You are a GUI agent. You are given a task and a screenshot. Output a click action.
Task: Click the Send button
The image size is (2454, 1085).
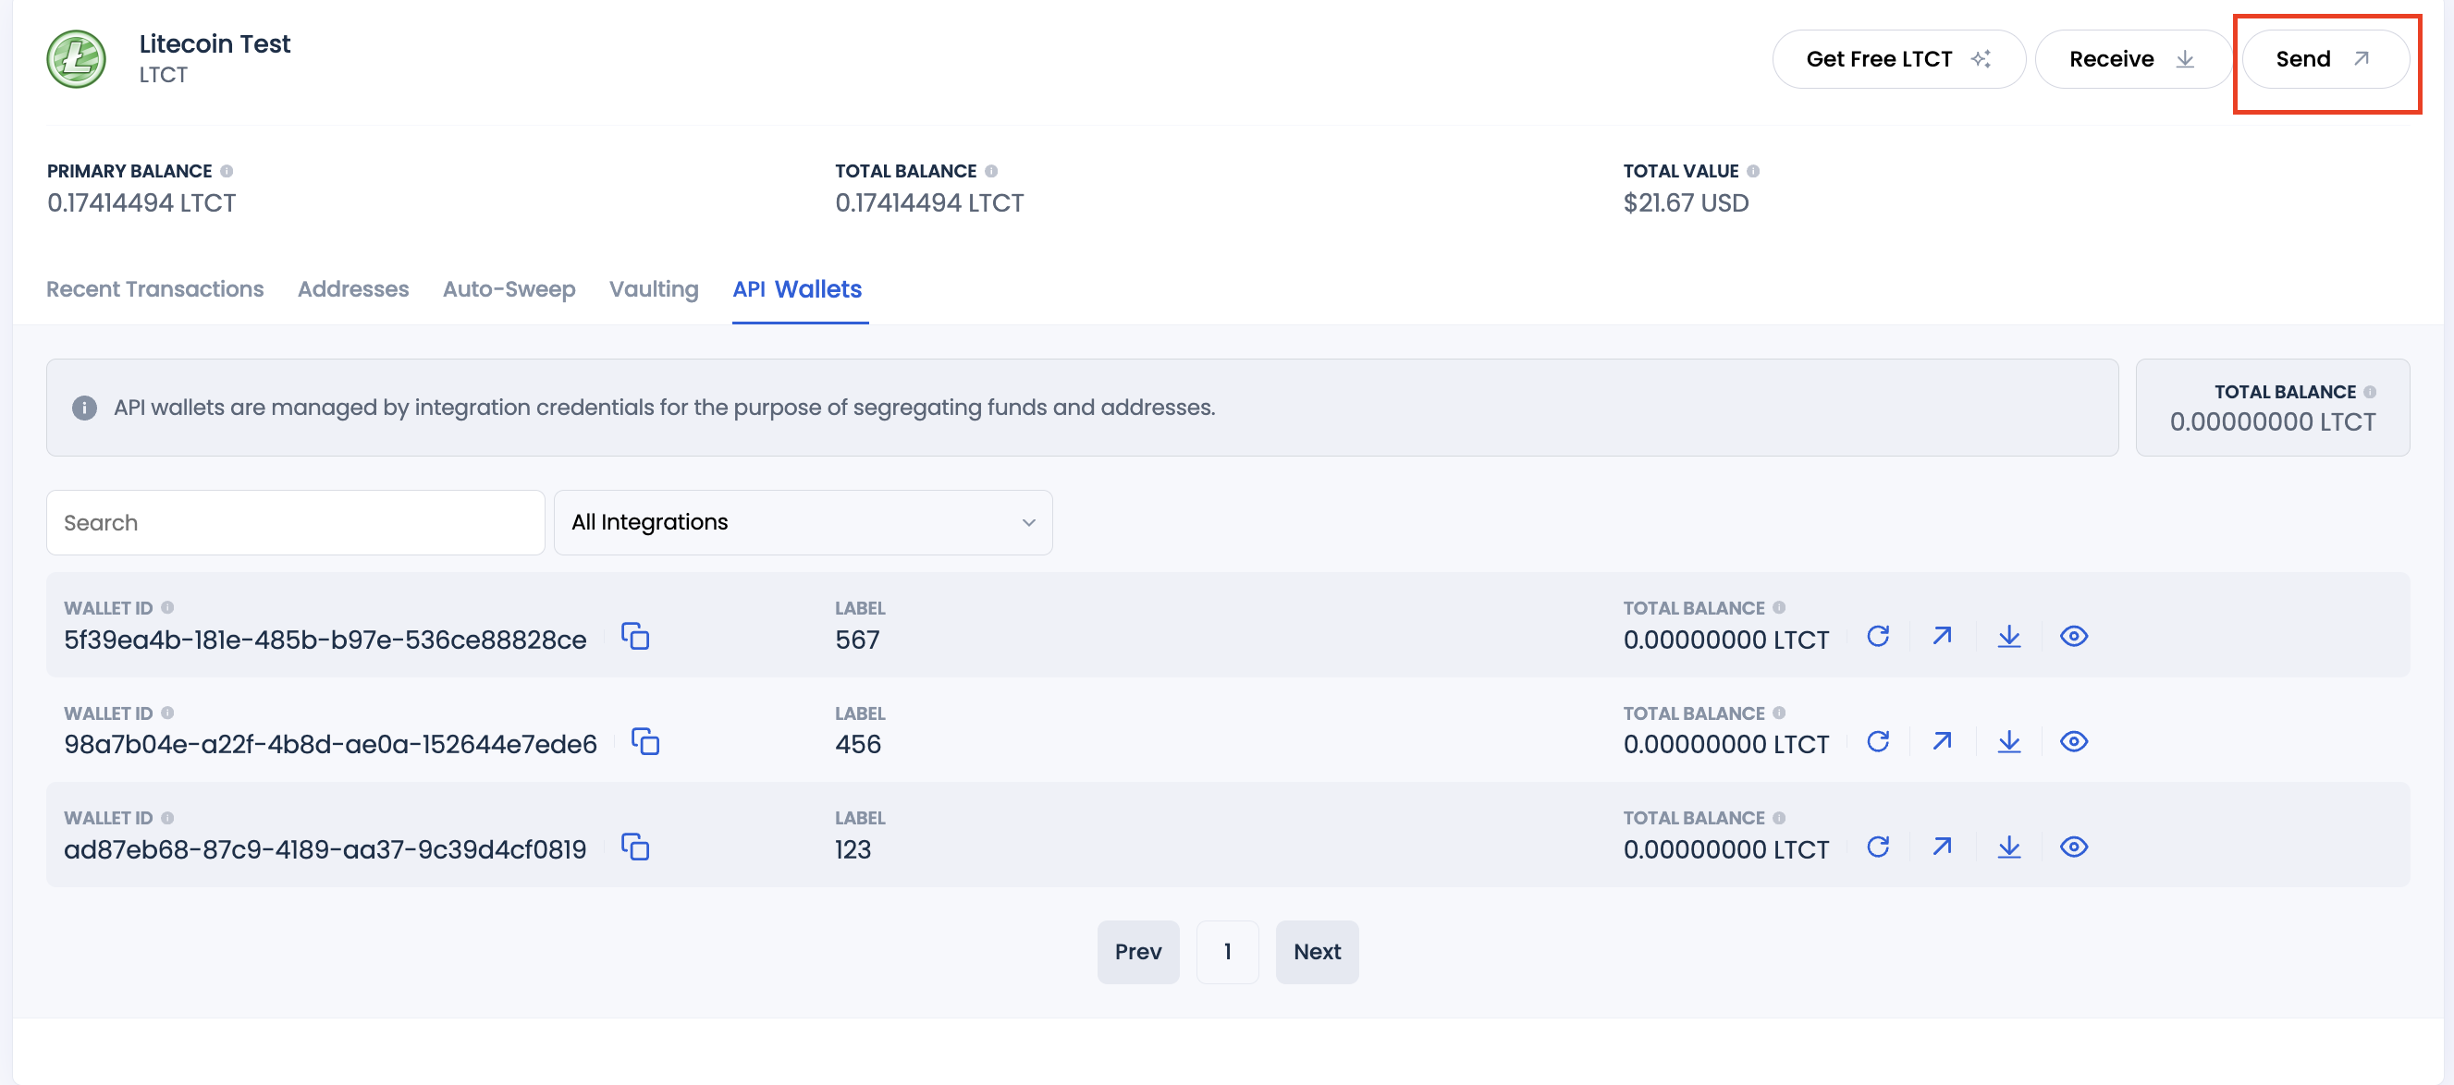pyautogui.click(x=2325, y=58)
